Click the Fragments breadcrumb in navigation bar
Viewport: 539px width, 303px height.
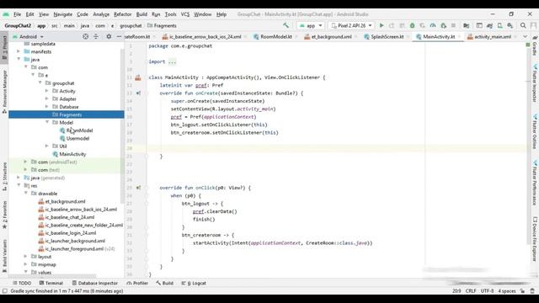coord(162,25)
